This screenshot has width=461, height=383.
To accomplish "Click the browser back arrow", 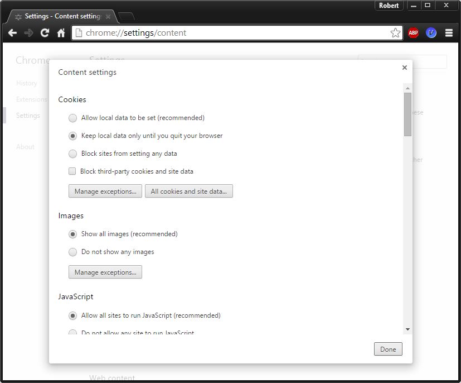I will (x=12, y=33).
